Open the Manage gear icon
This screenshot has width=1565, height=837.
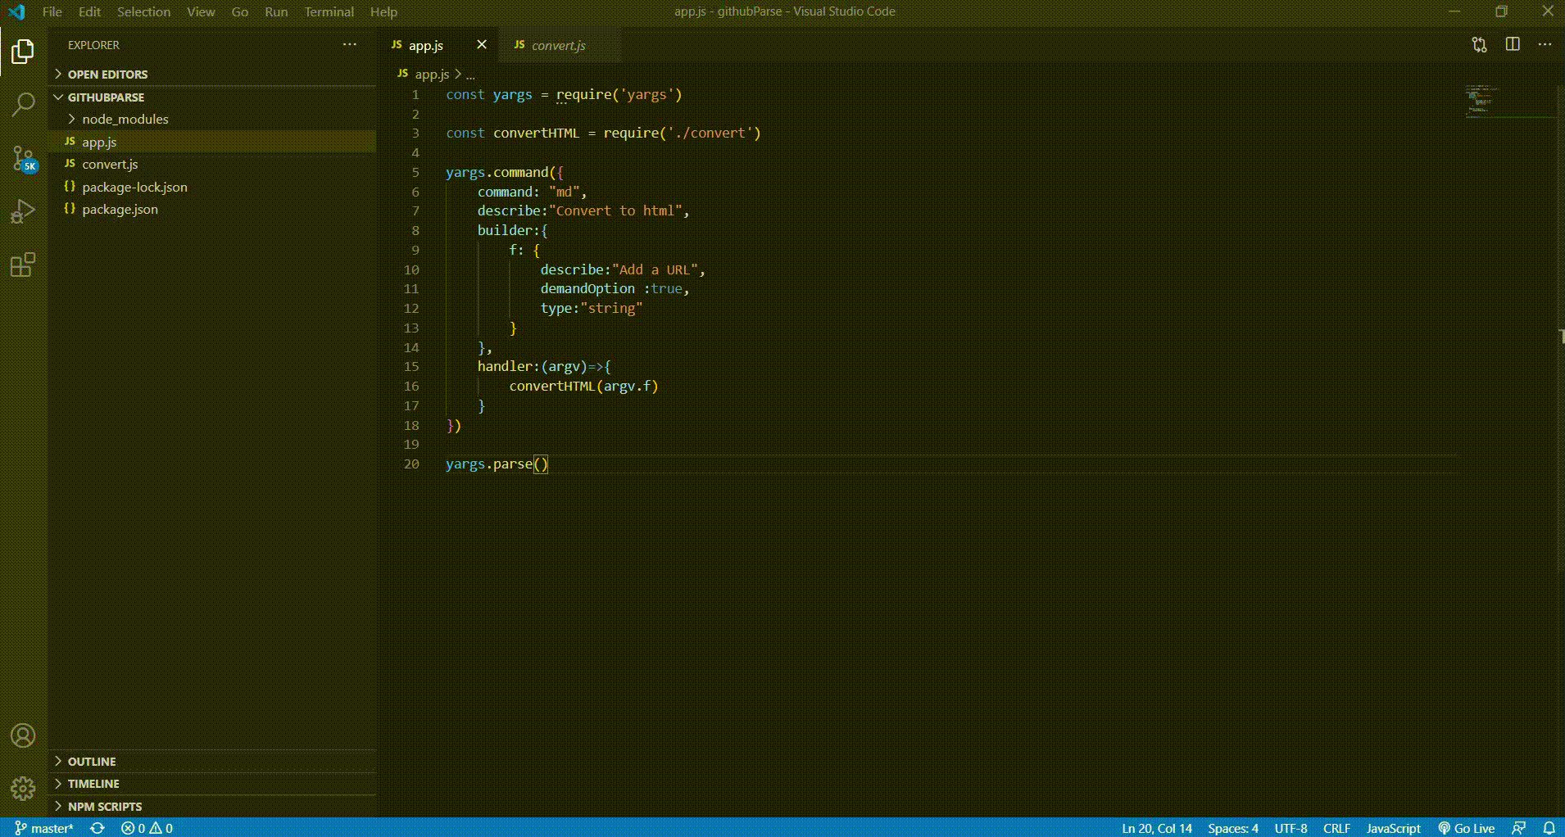(23, 789)
